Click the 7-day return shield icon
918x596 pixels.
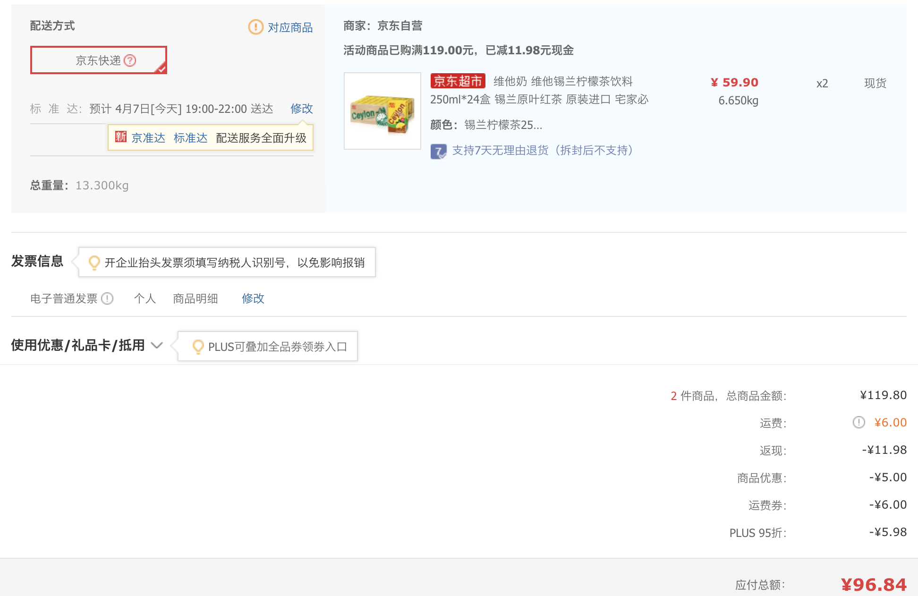pyautogui.click(x=438, y=152)
